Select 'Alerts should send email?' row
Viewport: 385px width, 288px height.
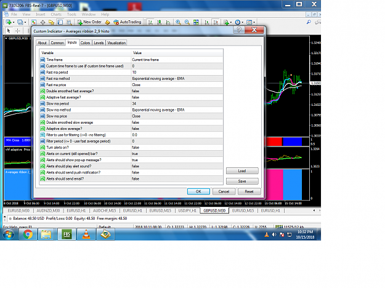click(x=131, y=179)
